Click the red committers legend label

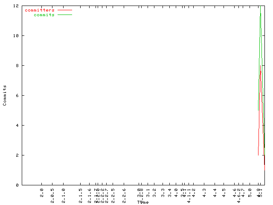[40, 10]
